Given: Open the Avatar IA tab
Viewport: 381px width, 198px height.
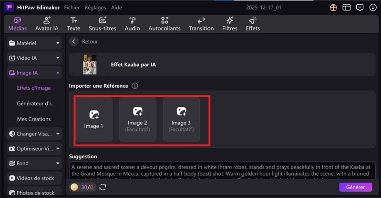Looking at the screenshot, I should (47, 24).
